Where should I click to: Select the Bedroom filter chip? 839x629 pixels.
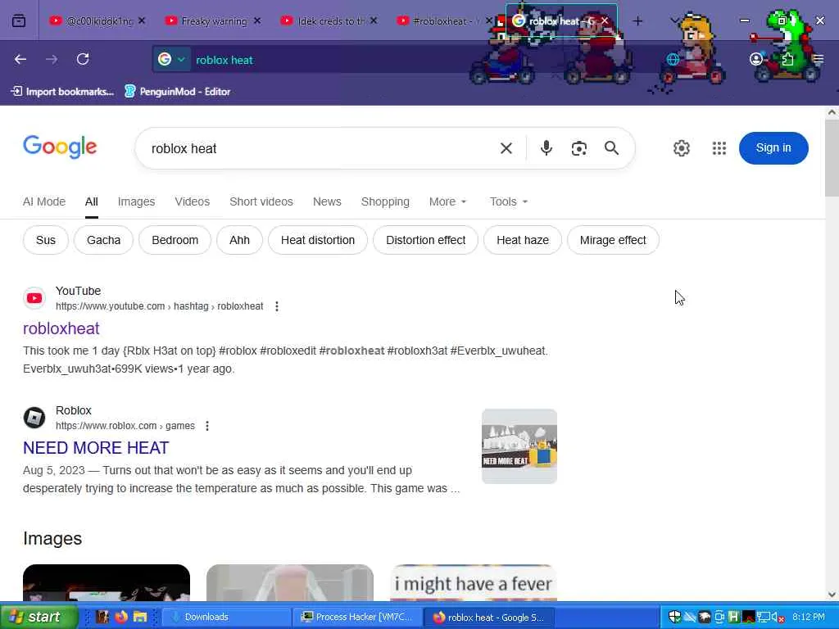[175, 240]
